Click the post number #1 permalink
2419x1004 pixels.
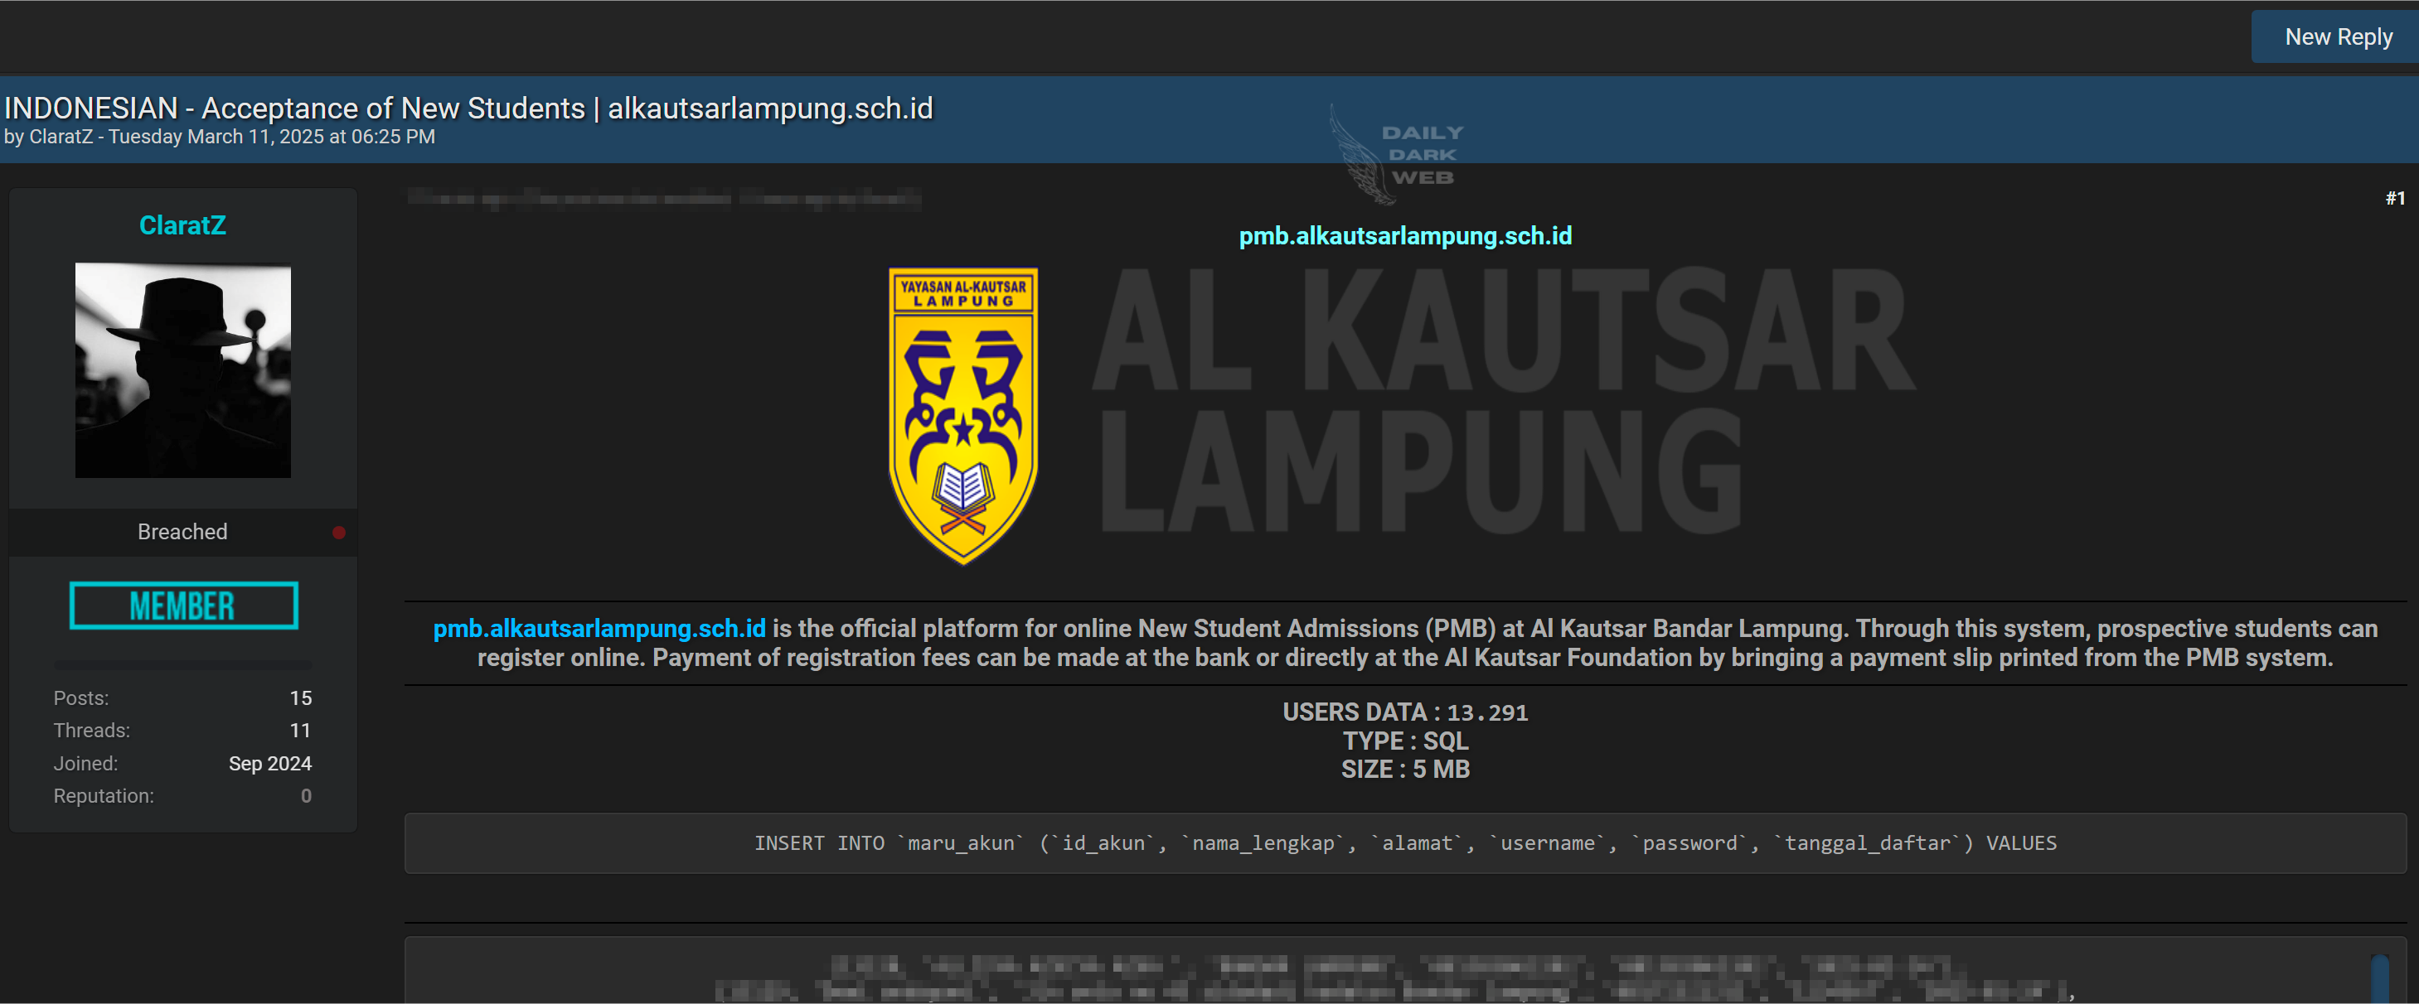coord(2395,198)
